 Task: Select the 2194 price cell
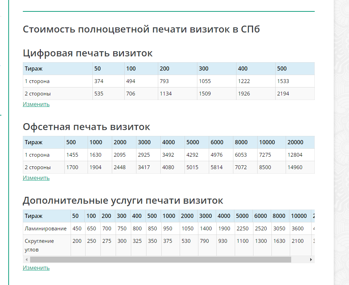pos(283,94)
